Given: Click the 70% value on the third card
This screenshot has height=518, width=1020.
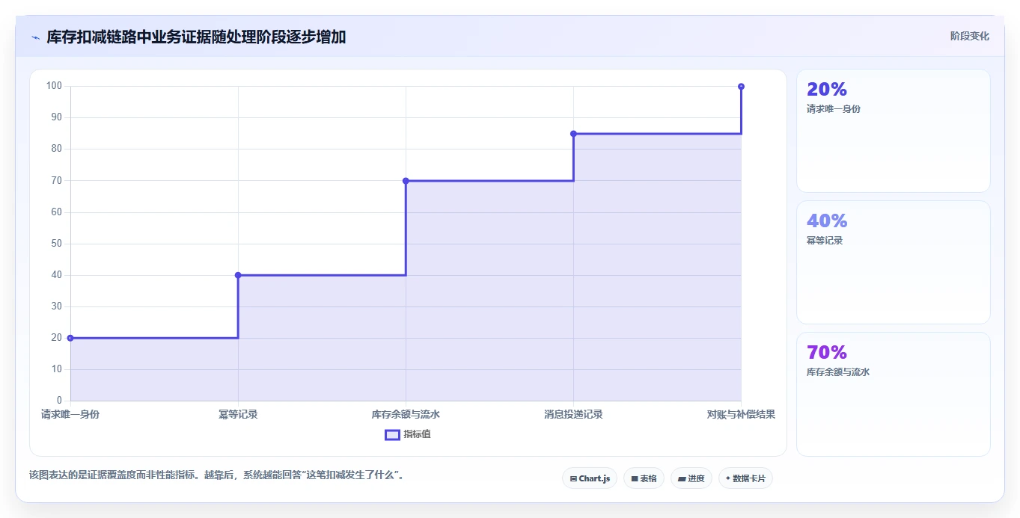Looking at the screenshot, I should (x=827, y=352).
